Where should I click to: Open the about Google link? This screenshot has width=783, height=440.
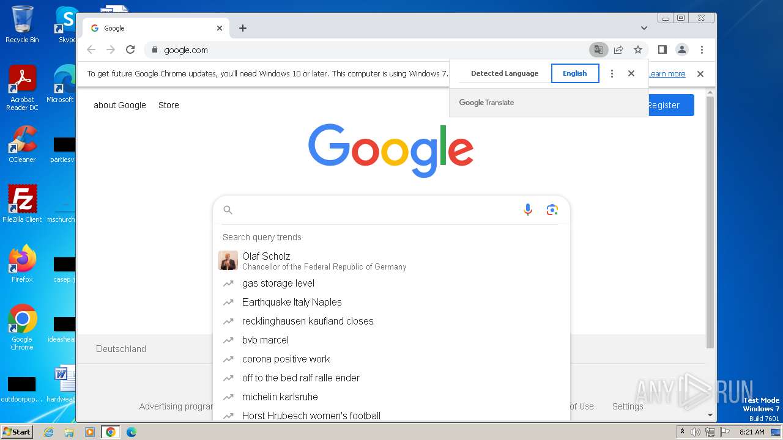[x=120, y=105]
